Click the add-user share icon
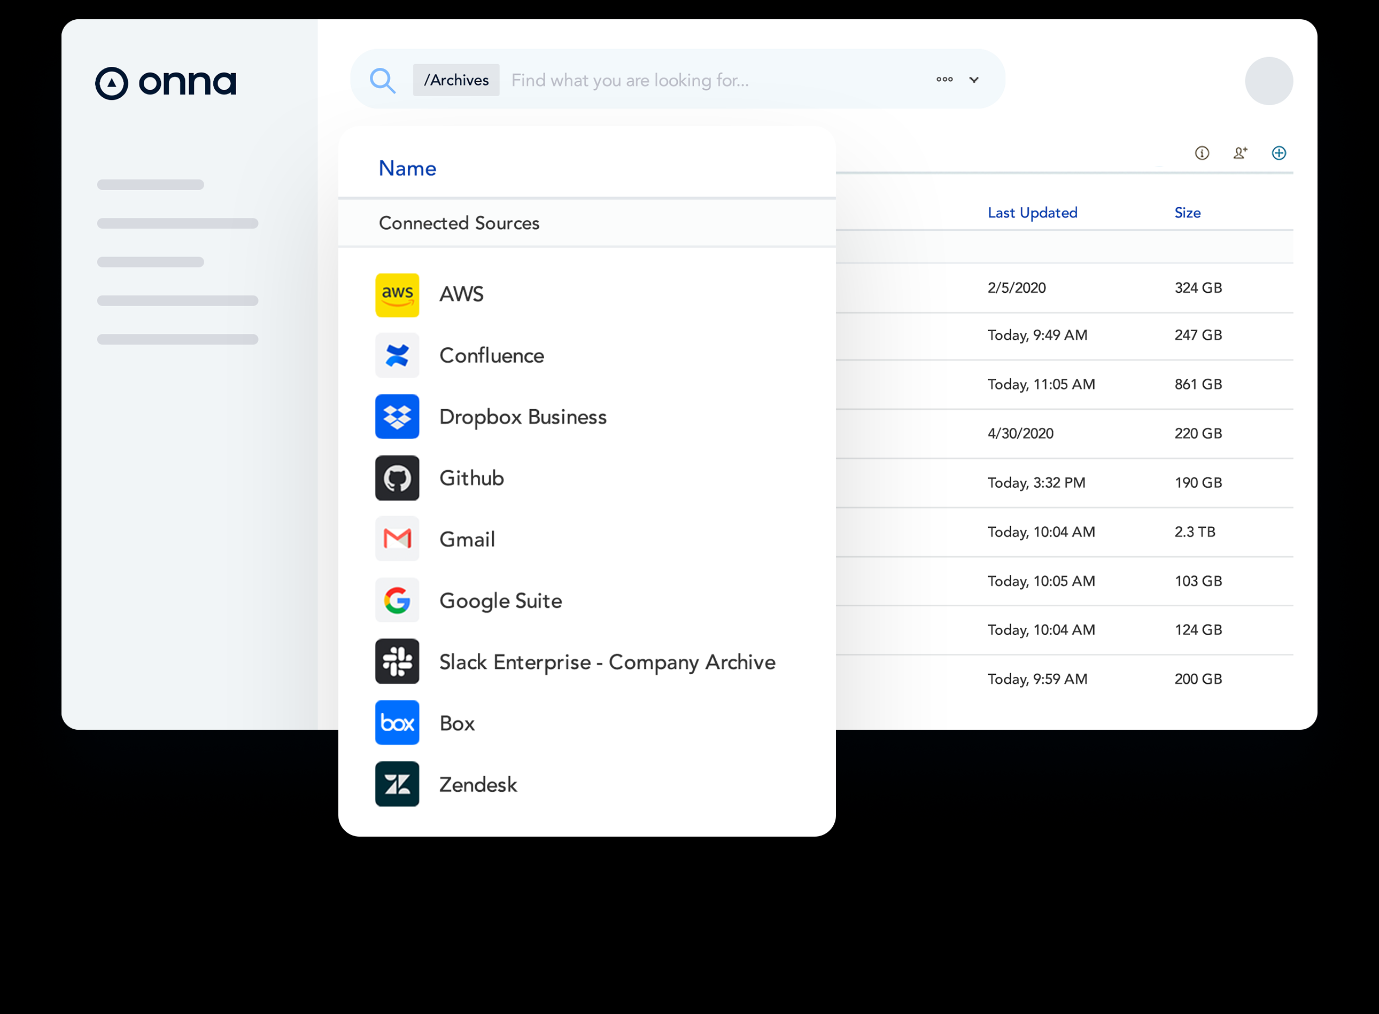The image size is (1379, 1014). pyautogui.click(x=1240, y=153)
